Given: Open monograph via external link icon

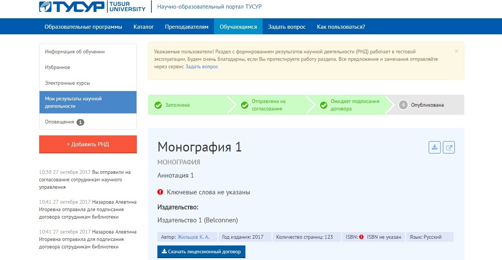Looking at the screenshot, I should [449, 147].
